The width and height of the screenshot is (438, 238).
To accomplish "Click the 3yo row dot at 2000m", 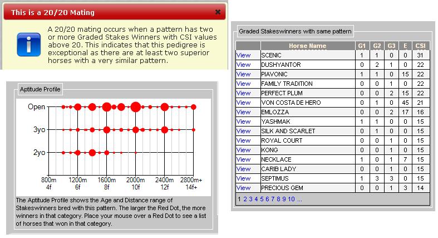I will point(136,130).
